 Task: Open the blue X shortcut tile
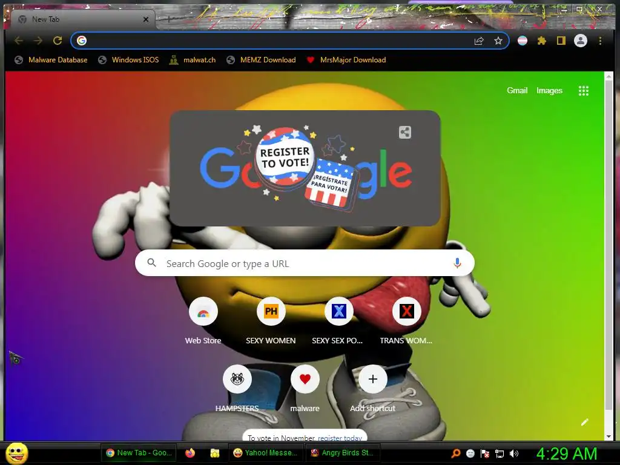[339, 311]
